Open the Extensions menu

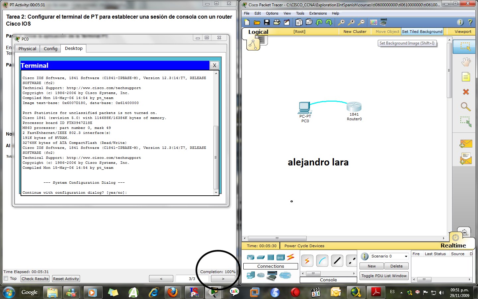[x=318, y=13]
